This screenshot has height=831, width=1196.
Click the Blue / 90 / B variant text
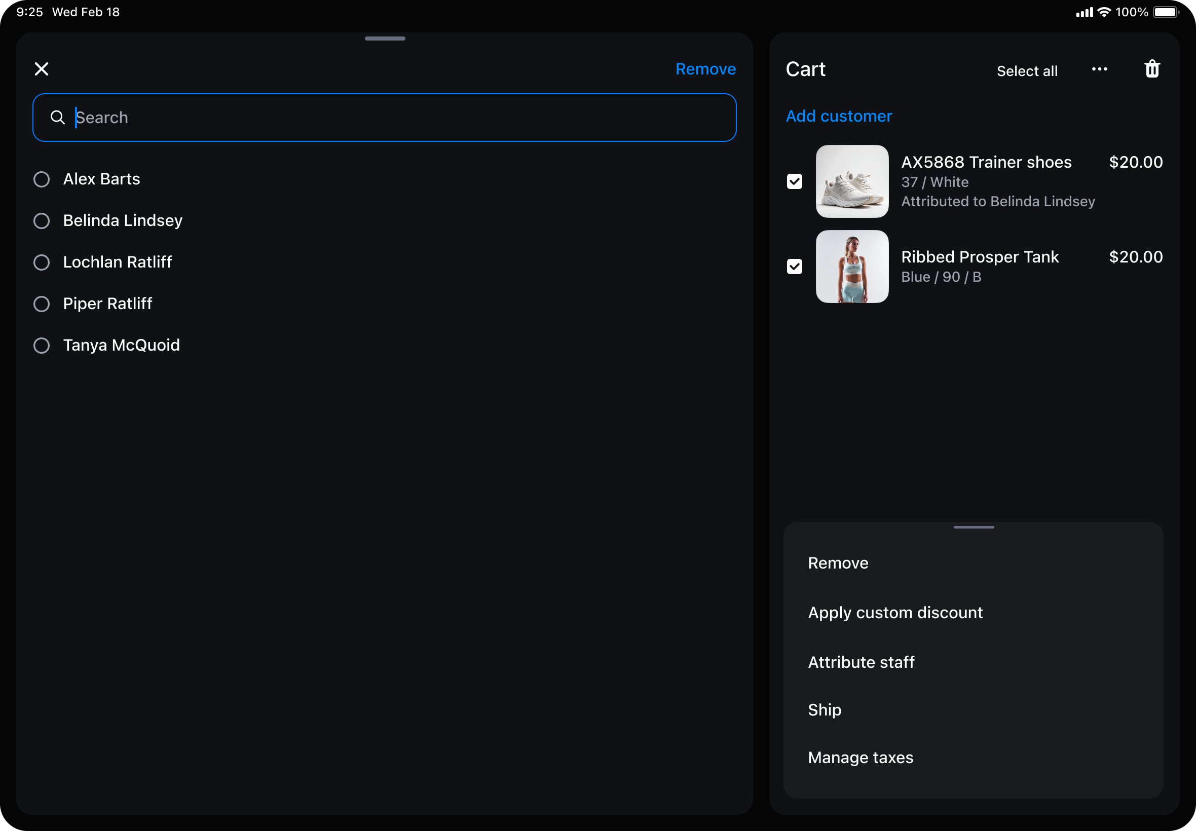(x=941, y=277)
